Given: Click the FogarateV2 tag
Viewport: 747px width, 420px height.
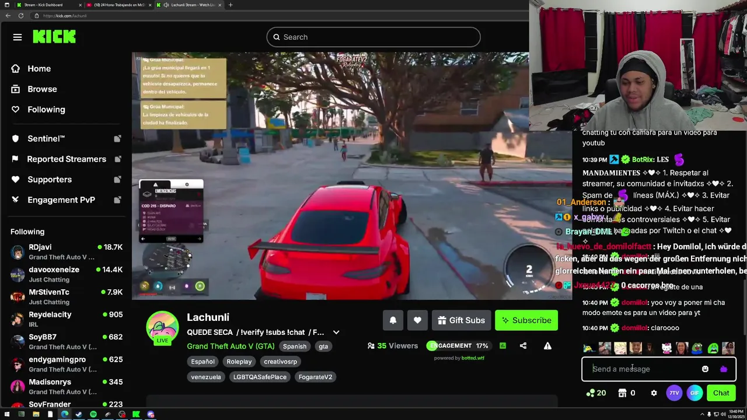Looking at the screenshot, I should point(315,377).
